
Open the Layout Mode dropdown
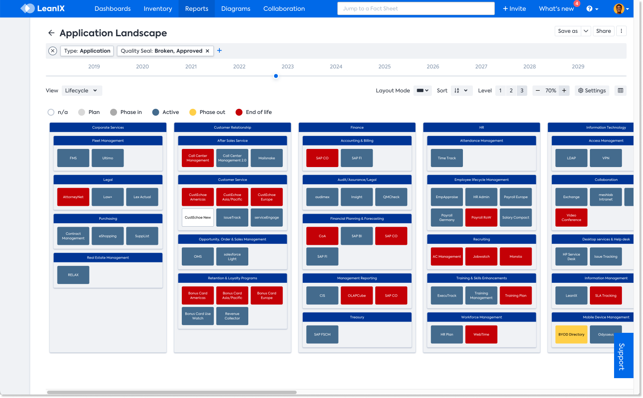click(x=423, y=91)
